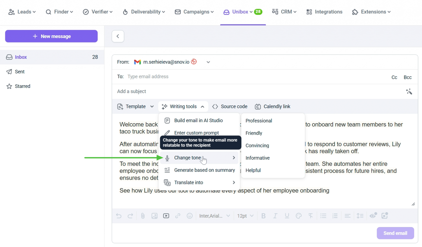Screen dimensions: 422x247
Task: Add Cc recipients
Action: (394, 77)
